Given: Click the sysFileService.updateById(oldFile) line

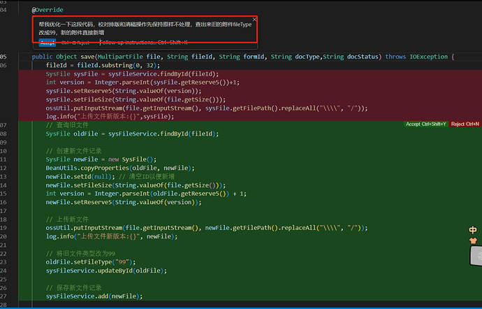Looking at the screenshot, I should tap(106, 271).
